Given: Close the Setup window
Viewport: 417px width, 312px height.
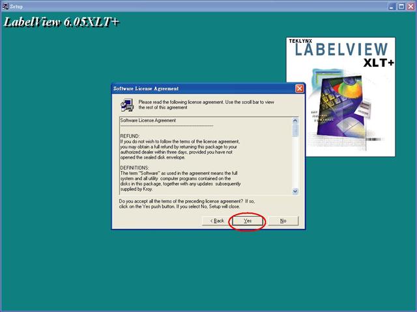Looking at the screenshot, I should [x=410, y=6].
